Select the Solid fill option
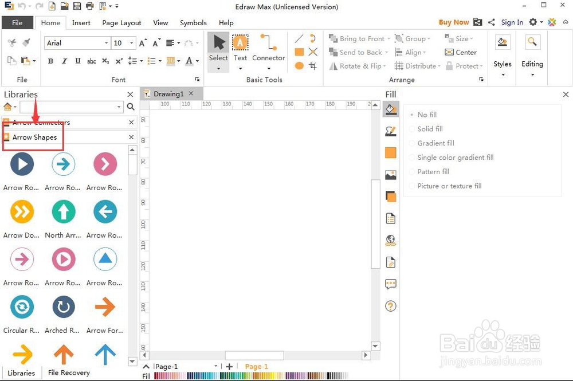The image size is (573, 381). (426, 129)
